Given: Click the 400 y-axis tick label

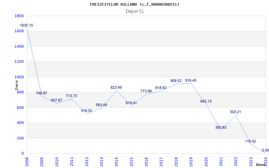Looking at the screenshot, I should [x=20, y=123].
